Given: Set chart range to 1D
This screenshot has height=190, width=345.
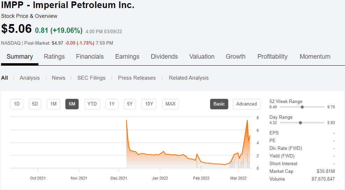Looking at the screenshot, I should (17, 104).
